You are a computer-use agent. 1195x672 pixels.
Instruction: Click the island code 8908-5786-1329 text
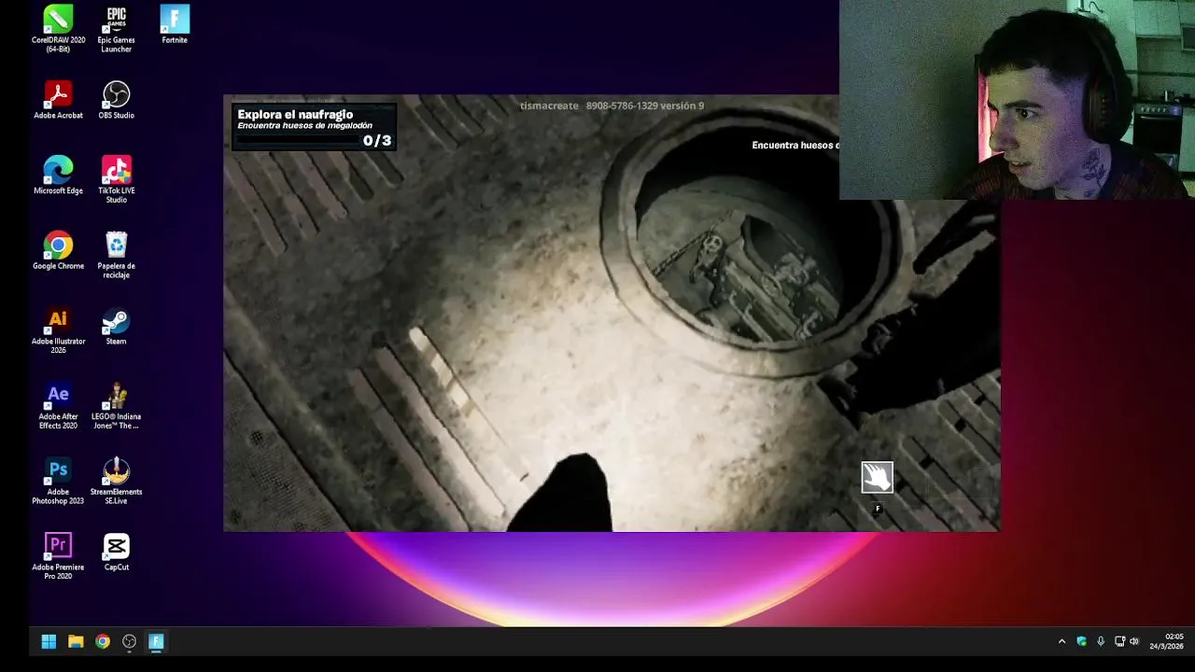point(624,105)
